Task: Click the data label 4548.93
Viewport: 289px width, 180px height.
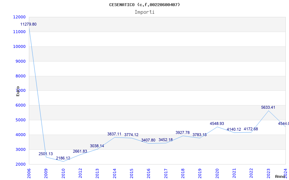Action: [217, 123]
